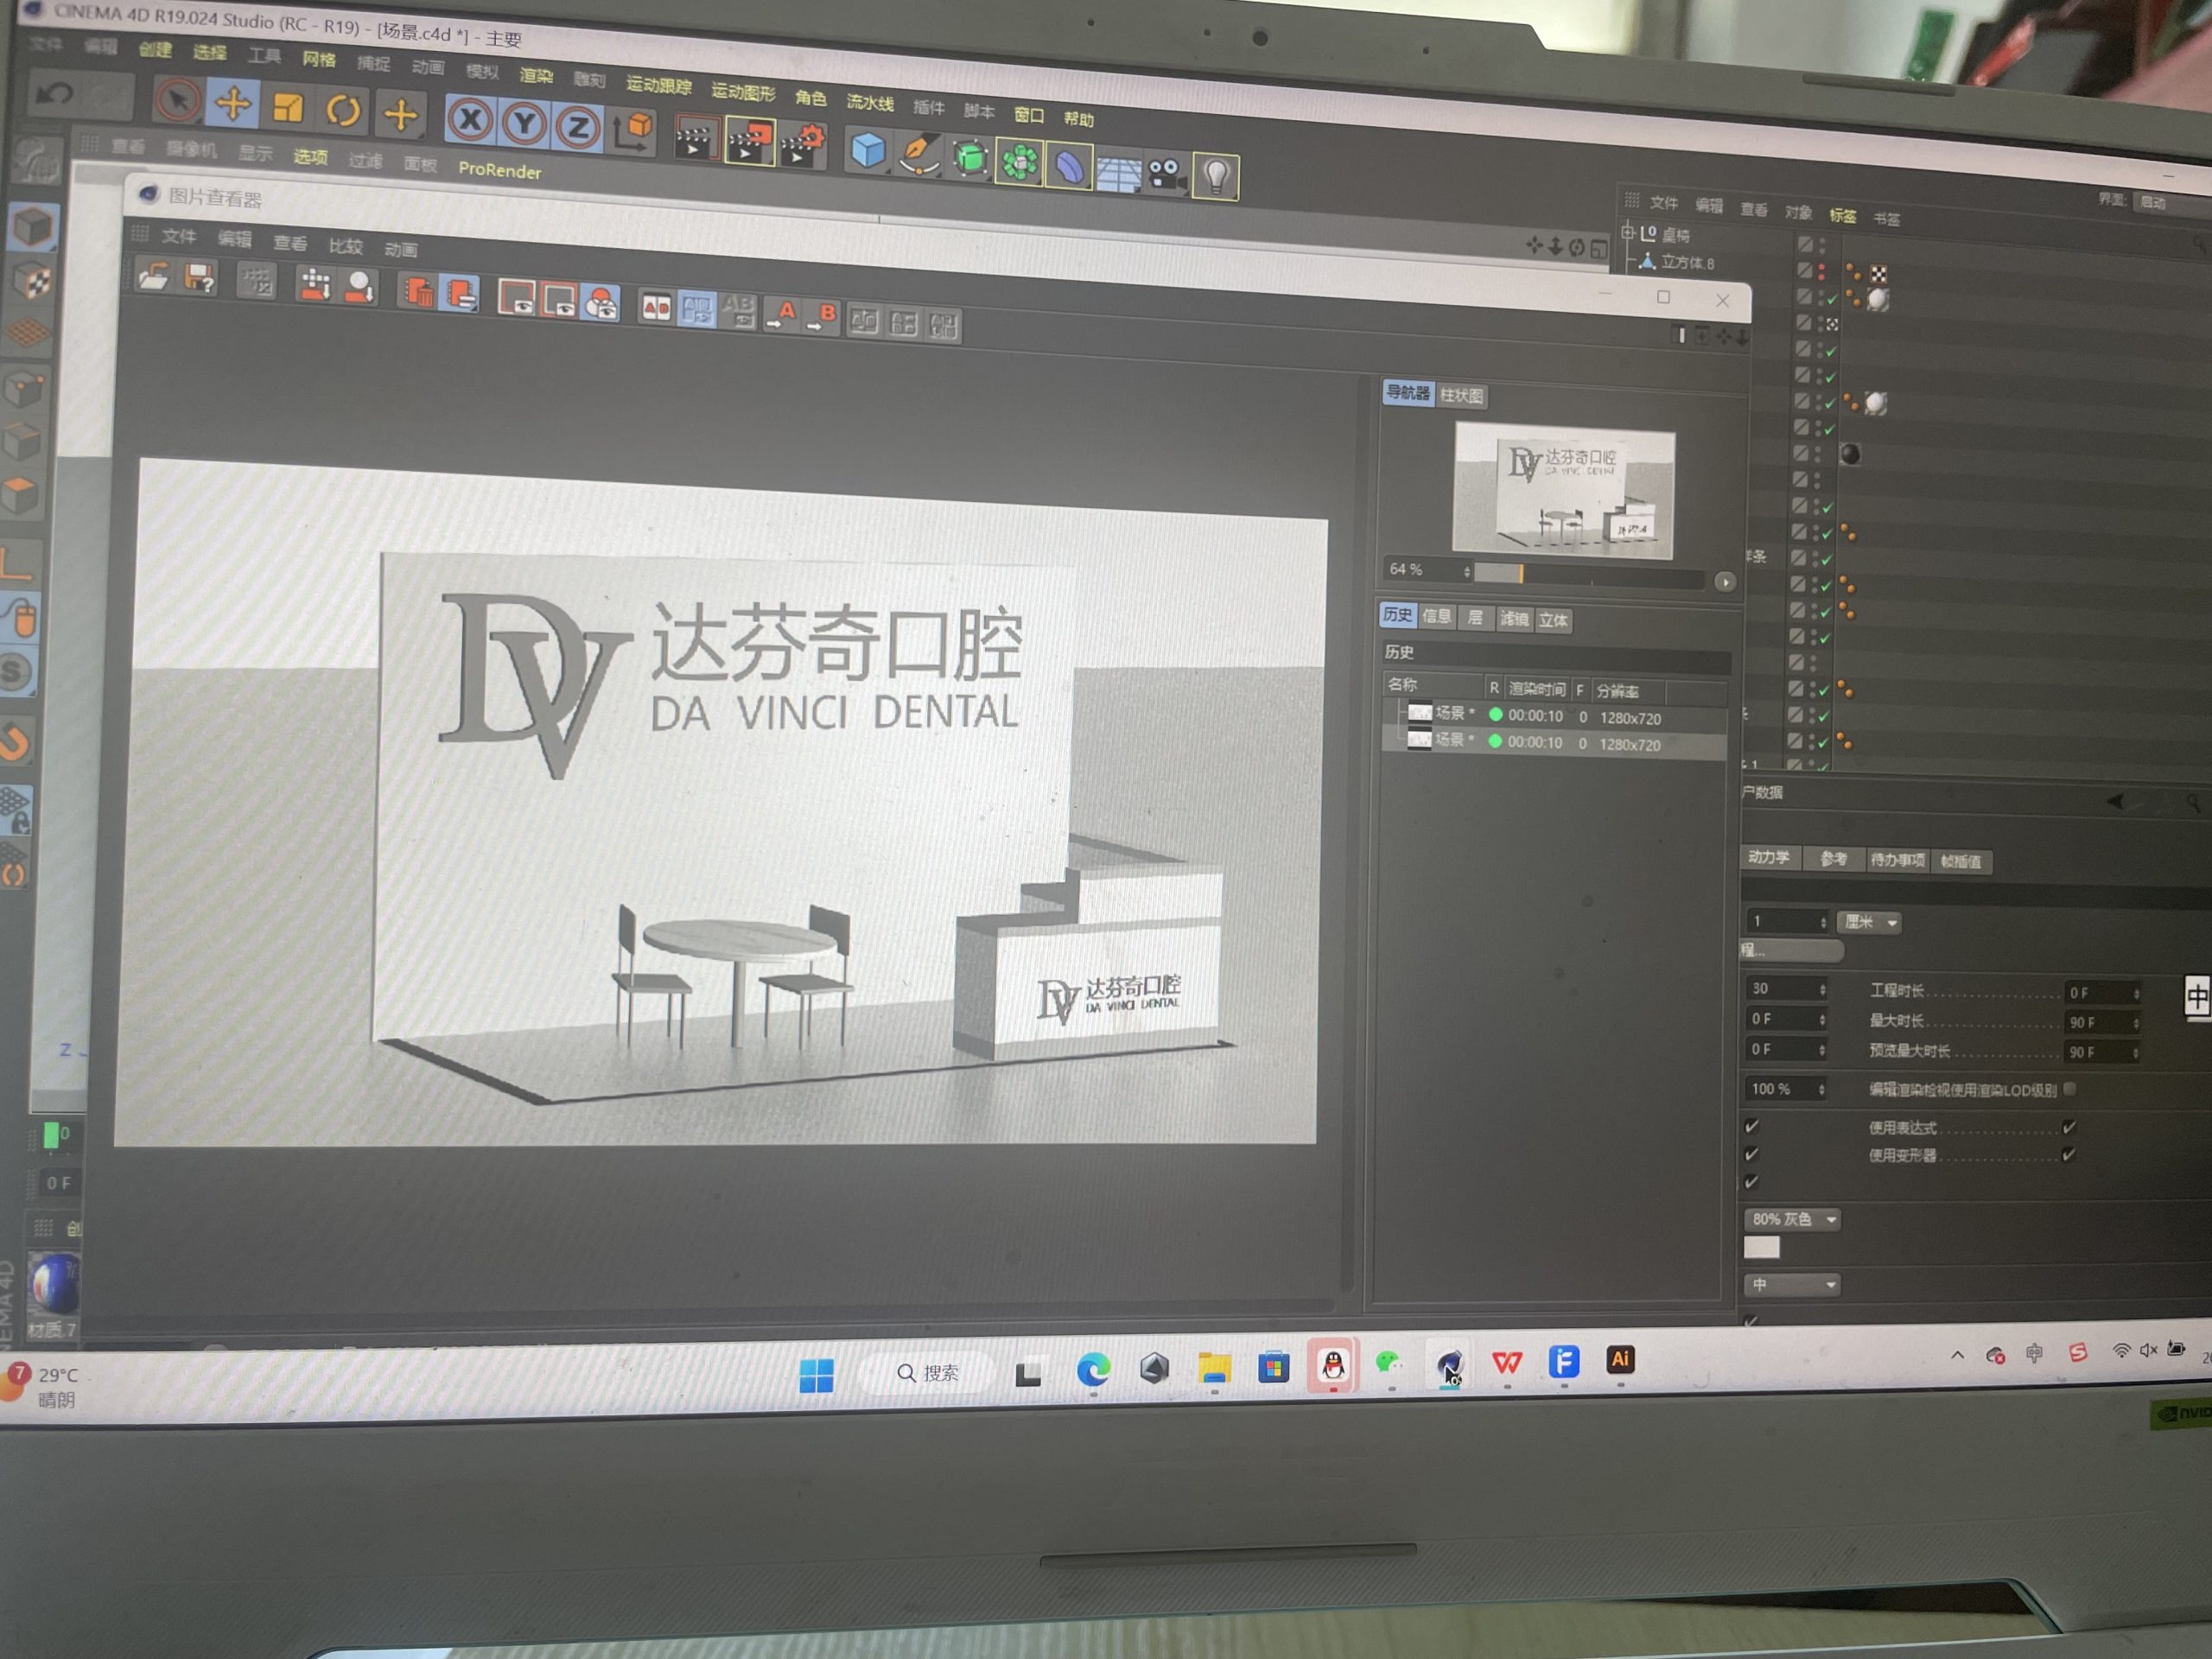Enable the render LOD level checkbox
This screenshot has height=1659, width=2212.
click(2070, 1089)
